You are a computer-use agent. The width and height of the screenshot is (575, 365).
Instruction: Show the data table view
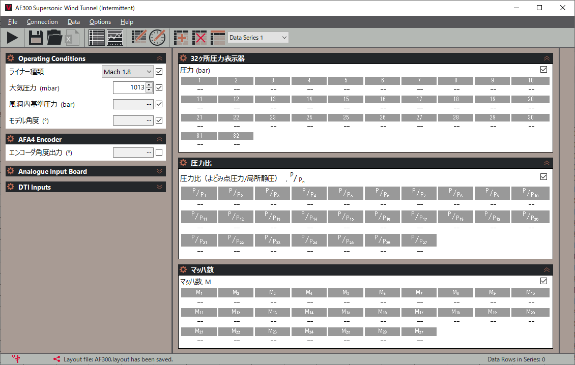(97, 38)
